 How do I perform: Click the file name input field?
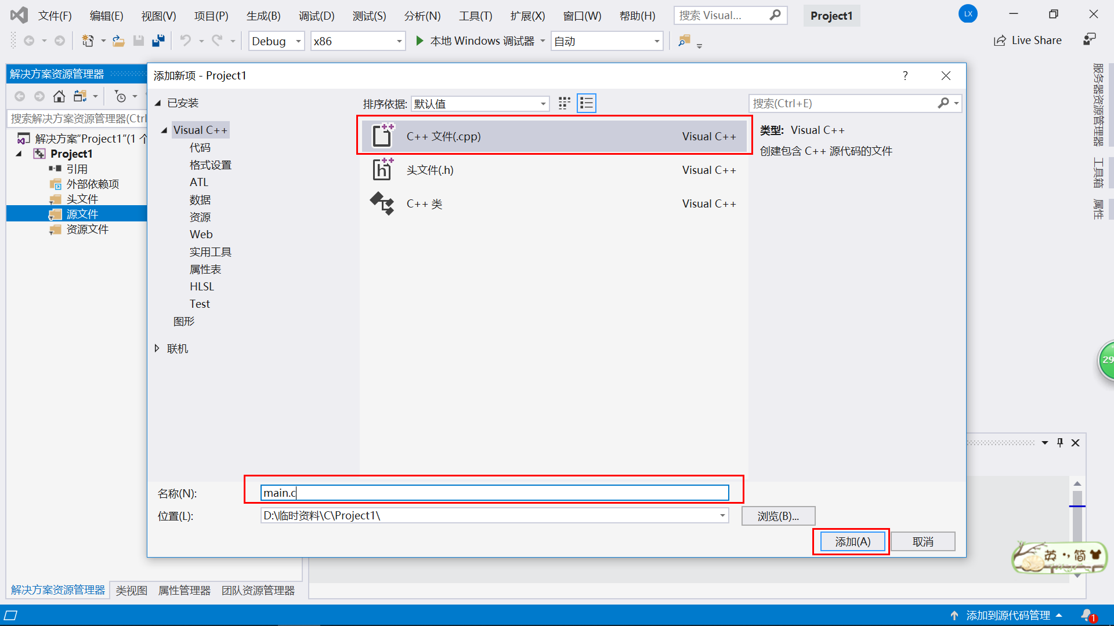tap(494, 493)
